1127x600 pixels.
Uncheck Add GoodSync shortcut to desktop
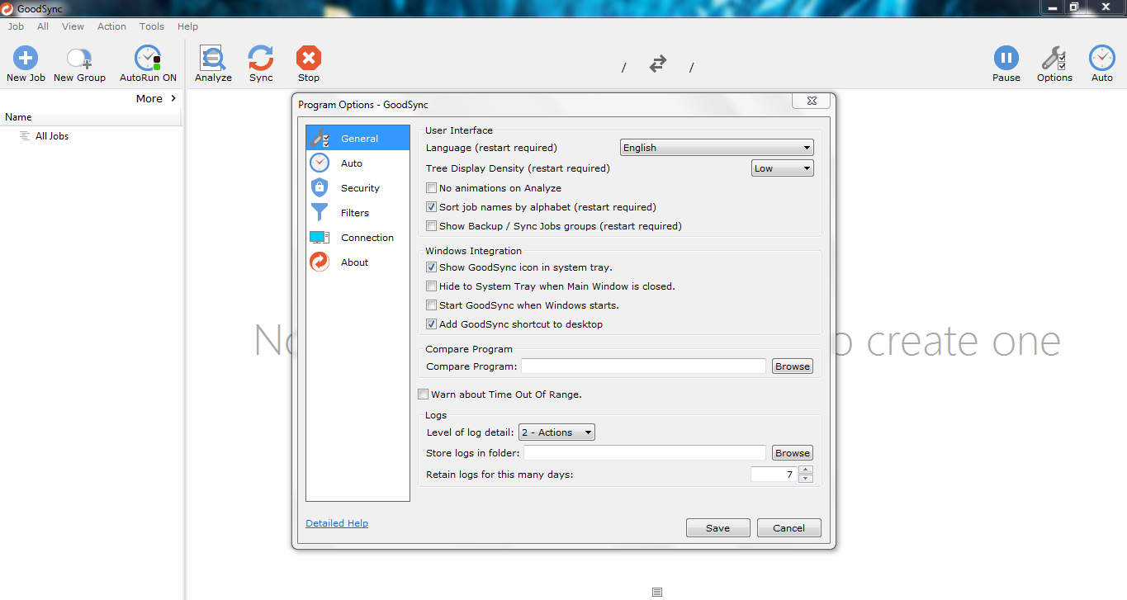pyautogui.click(x=431, y=324)
